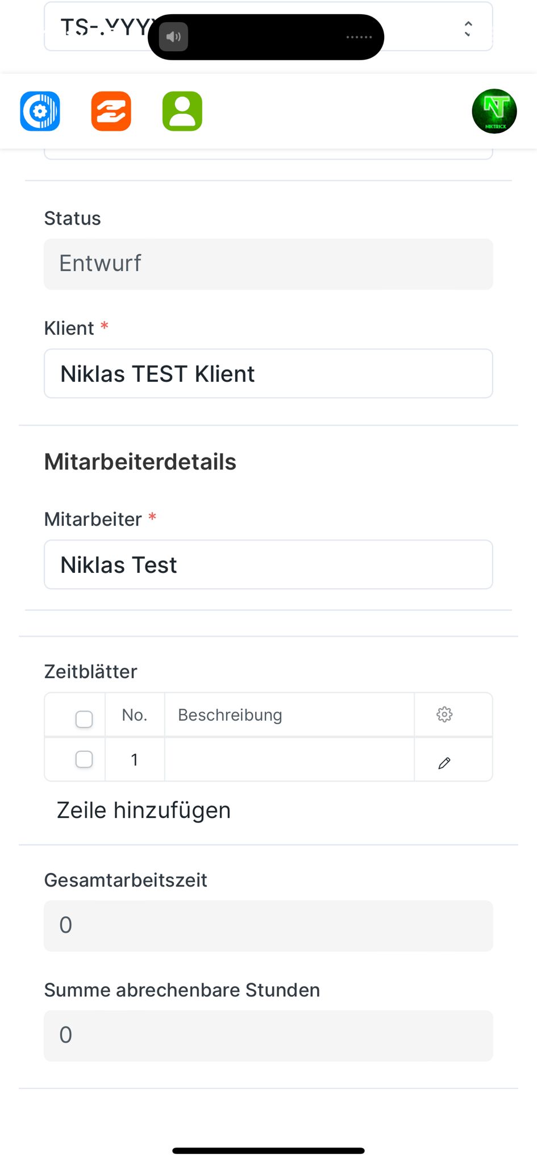Edit row 1 with the pencil icon

pyautogui.click(x=444, y=763)
